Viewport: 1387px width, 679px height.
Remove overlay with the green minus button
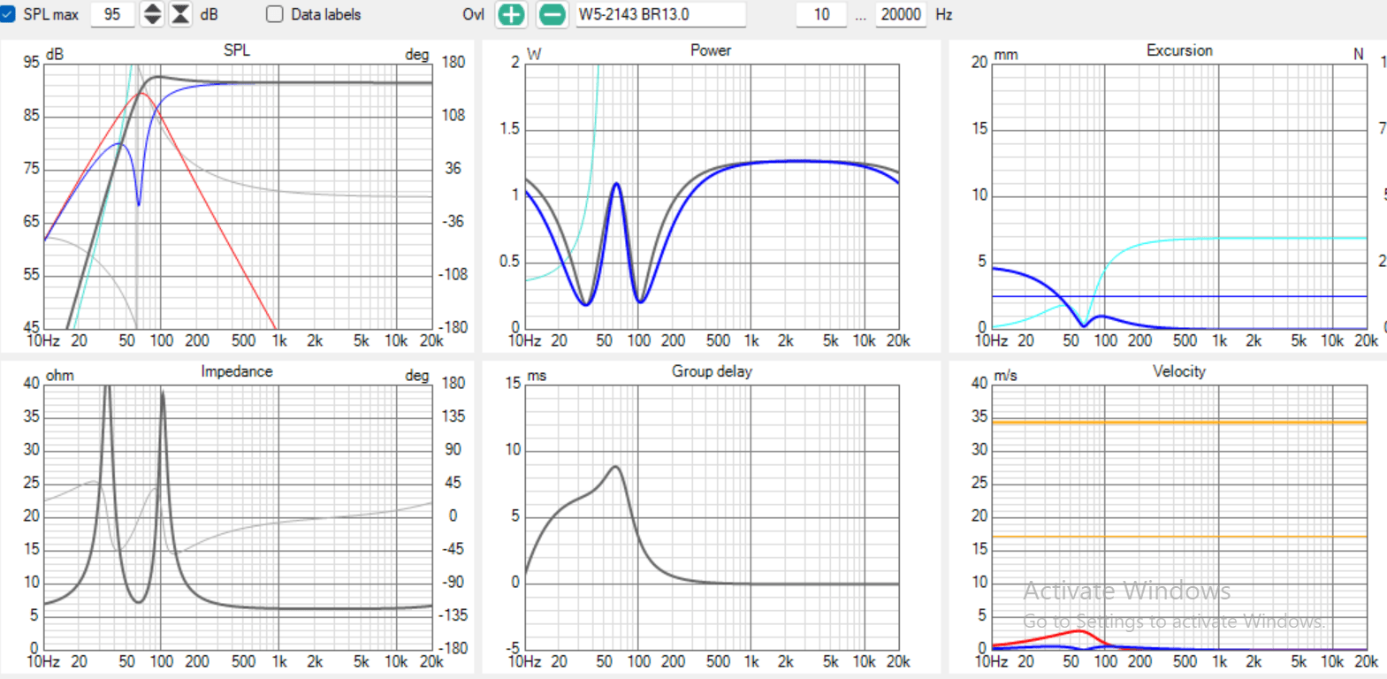tap(552, 14)
